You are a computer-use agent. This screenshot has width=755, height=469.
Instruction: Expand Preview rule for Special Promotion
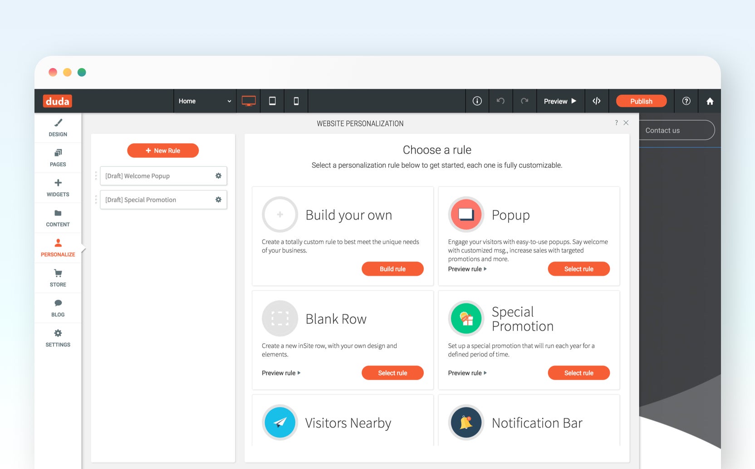(467, 373)
